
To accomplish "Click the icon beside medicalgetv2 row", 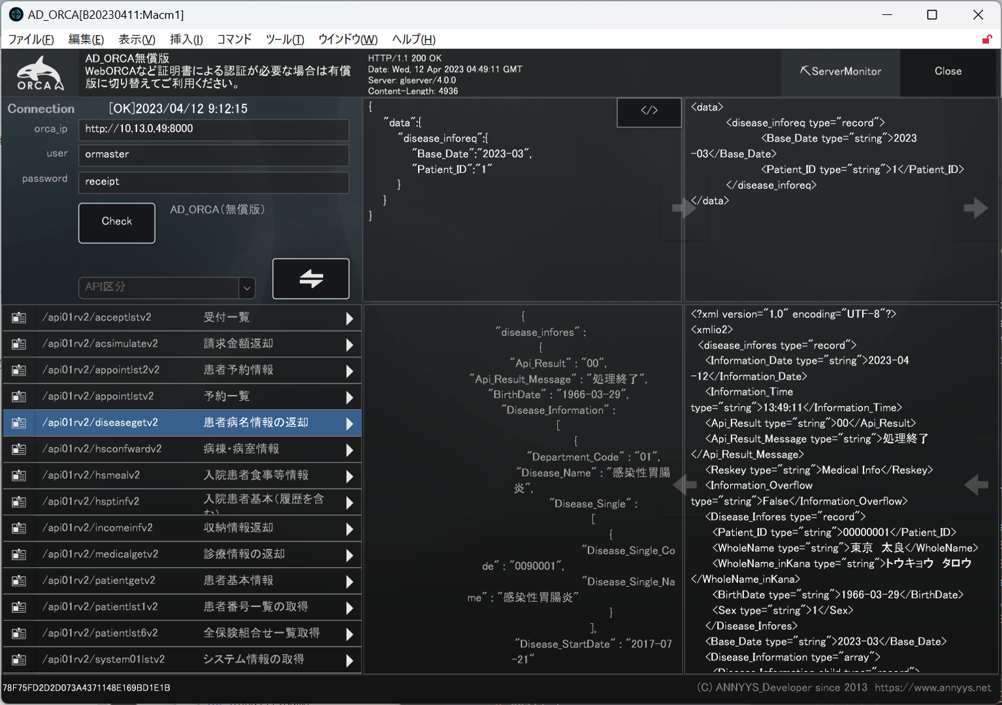I will 19,555.
